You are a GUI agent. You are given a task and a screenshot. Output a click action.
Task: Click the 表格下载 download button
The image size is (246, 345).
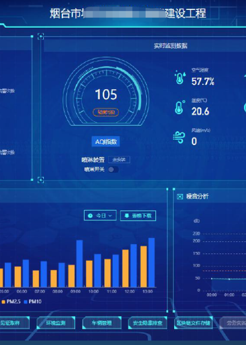(x=138, y=216)
